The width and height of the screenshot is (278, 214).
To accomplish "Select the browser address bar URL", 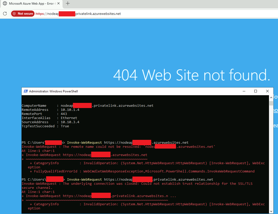I will 78,14.
